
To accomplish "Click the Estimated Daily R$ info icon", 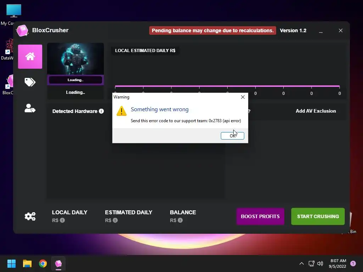I will (115, 220).
